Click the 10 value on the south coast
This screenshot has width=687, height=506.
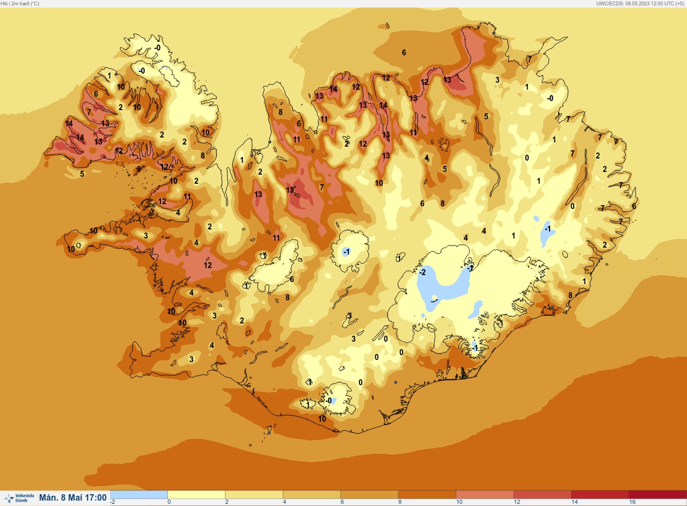click(322, 419)
